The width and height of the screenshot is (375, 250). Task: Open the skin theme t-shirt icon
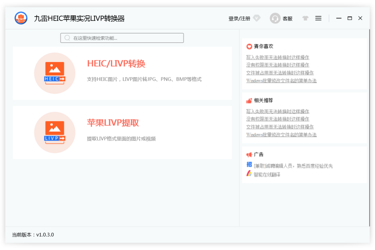tap(305, 18)
